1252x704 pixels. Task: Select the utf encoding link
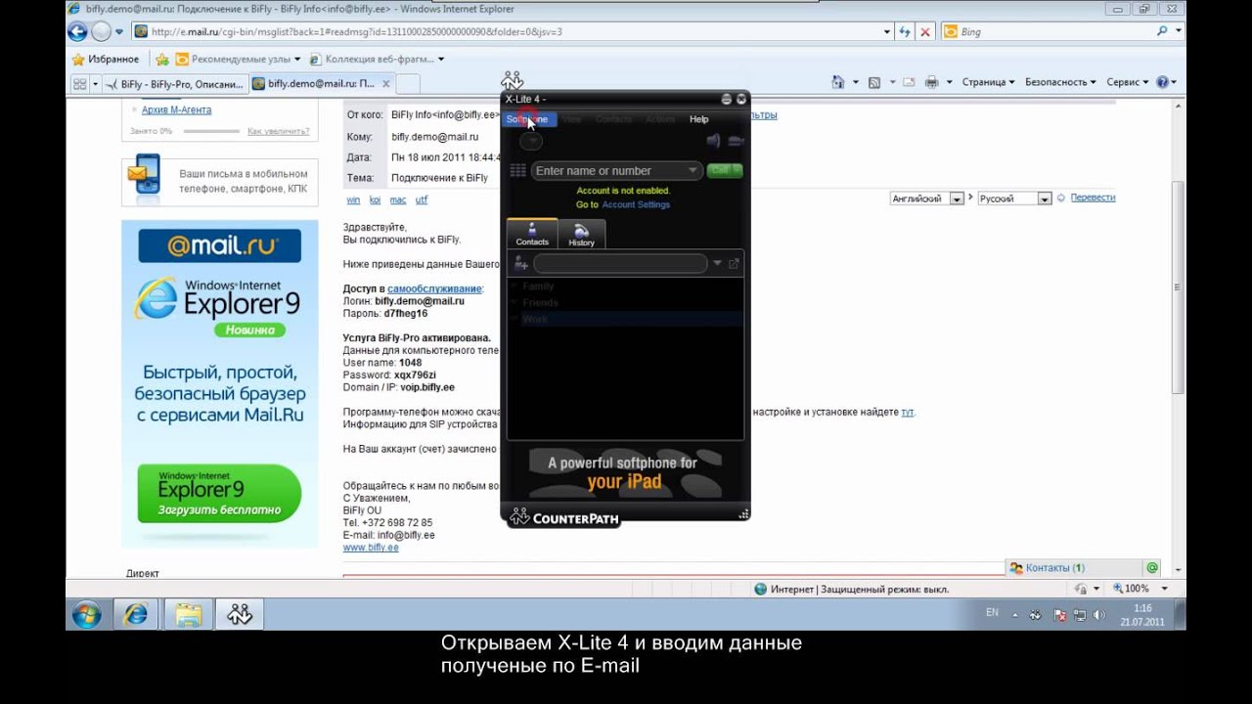tap(422, 199)
